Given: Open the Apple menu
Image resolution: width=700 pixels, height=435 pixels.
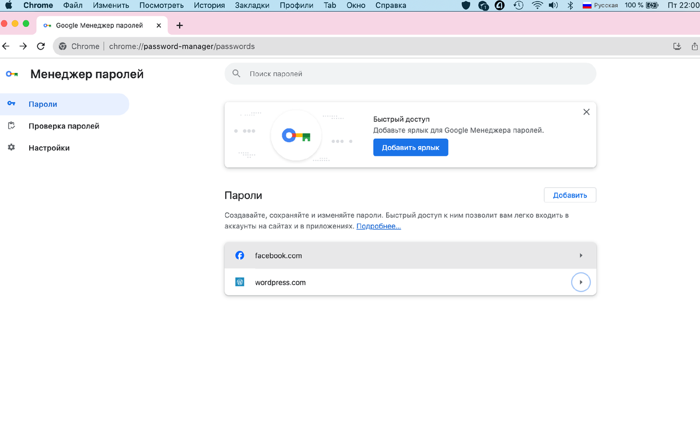Looking at the screenshot, I should [x=9, y=5].
